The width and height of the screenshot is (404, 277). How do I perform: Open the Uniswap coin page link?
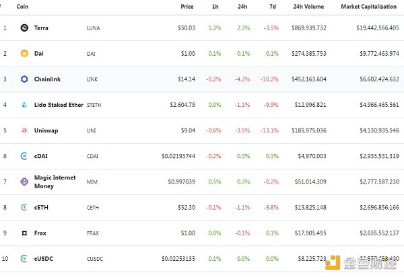[46, 130]
